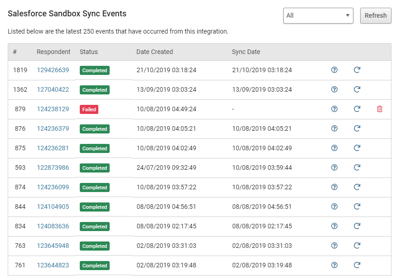Open respondent 124083636

53,226
